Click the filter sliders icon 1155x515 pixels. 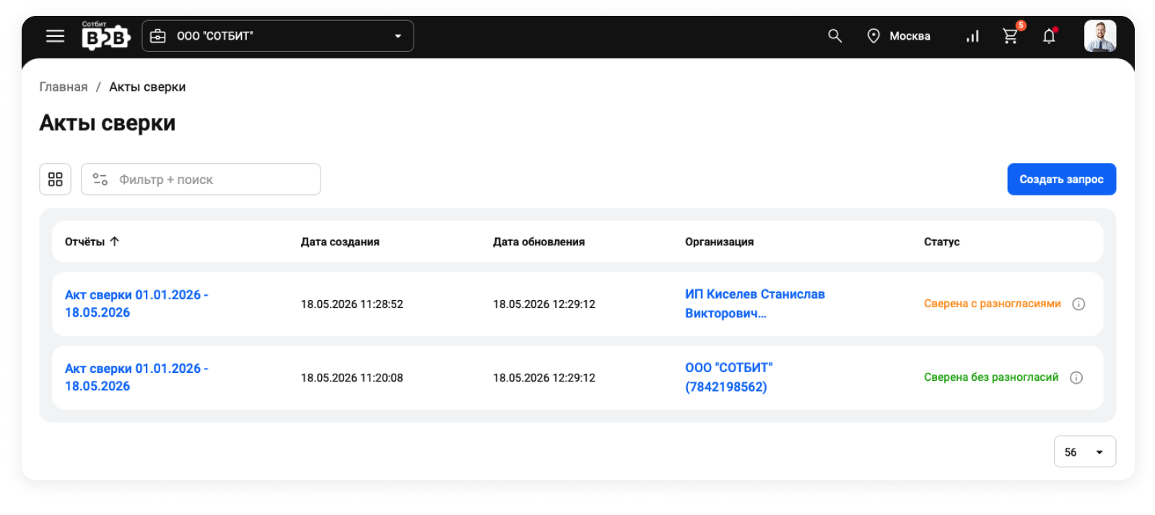point(100,180)
